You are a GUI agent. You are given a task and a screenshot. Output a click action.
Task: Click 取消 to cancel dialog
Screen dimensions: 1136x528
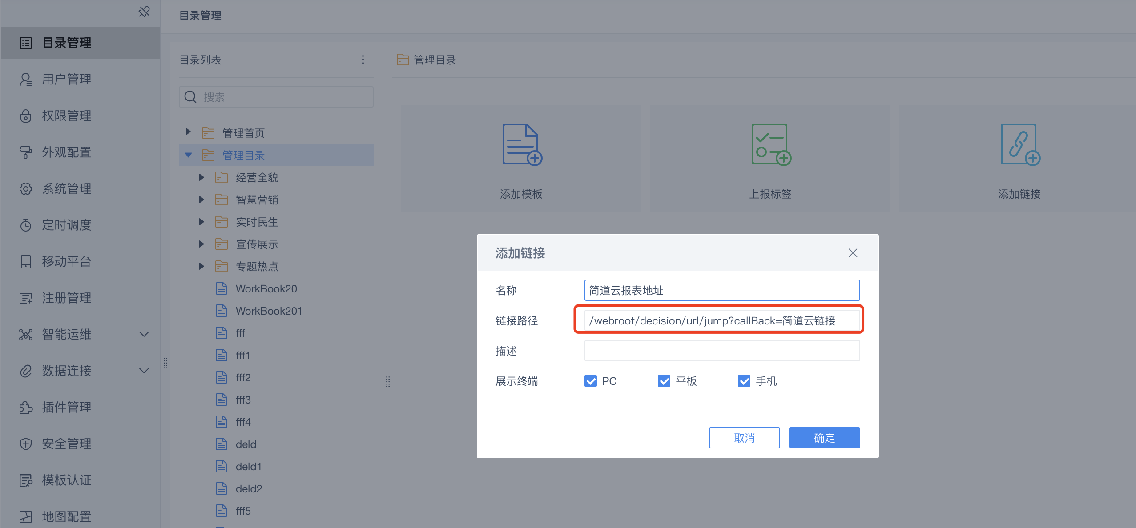pos(744,438)
